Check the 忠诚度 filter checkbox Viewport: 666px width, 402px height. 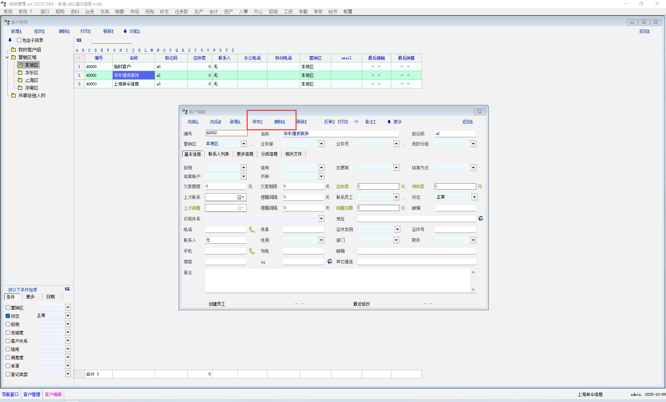(8, 333)
